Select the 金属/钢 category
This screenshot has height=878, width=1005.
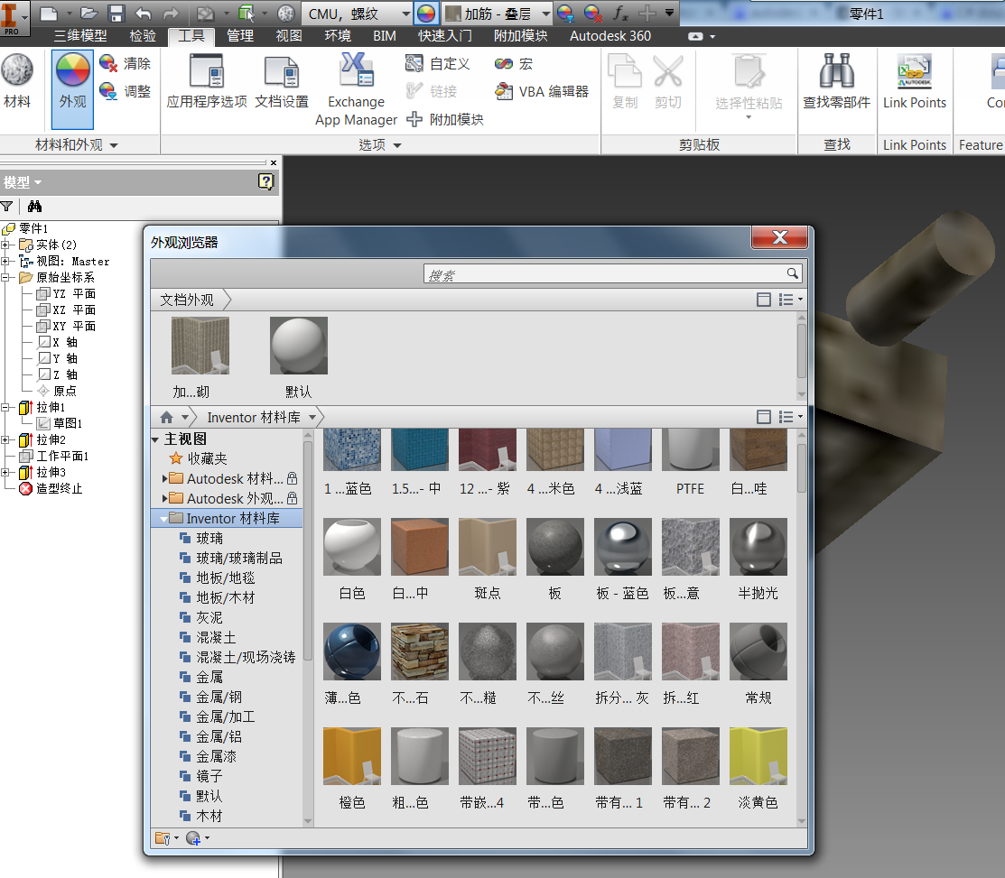[219, 697]
